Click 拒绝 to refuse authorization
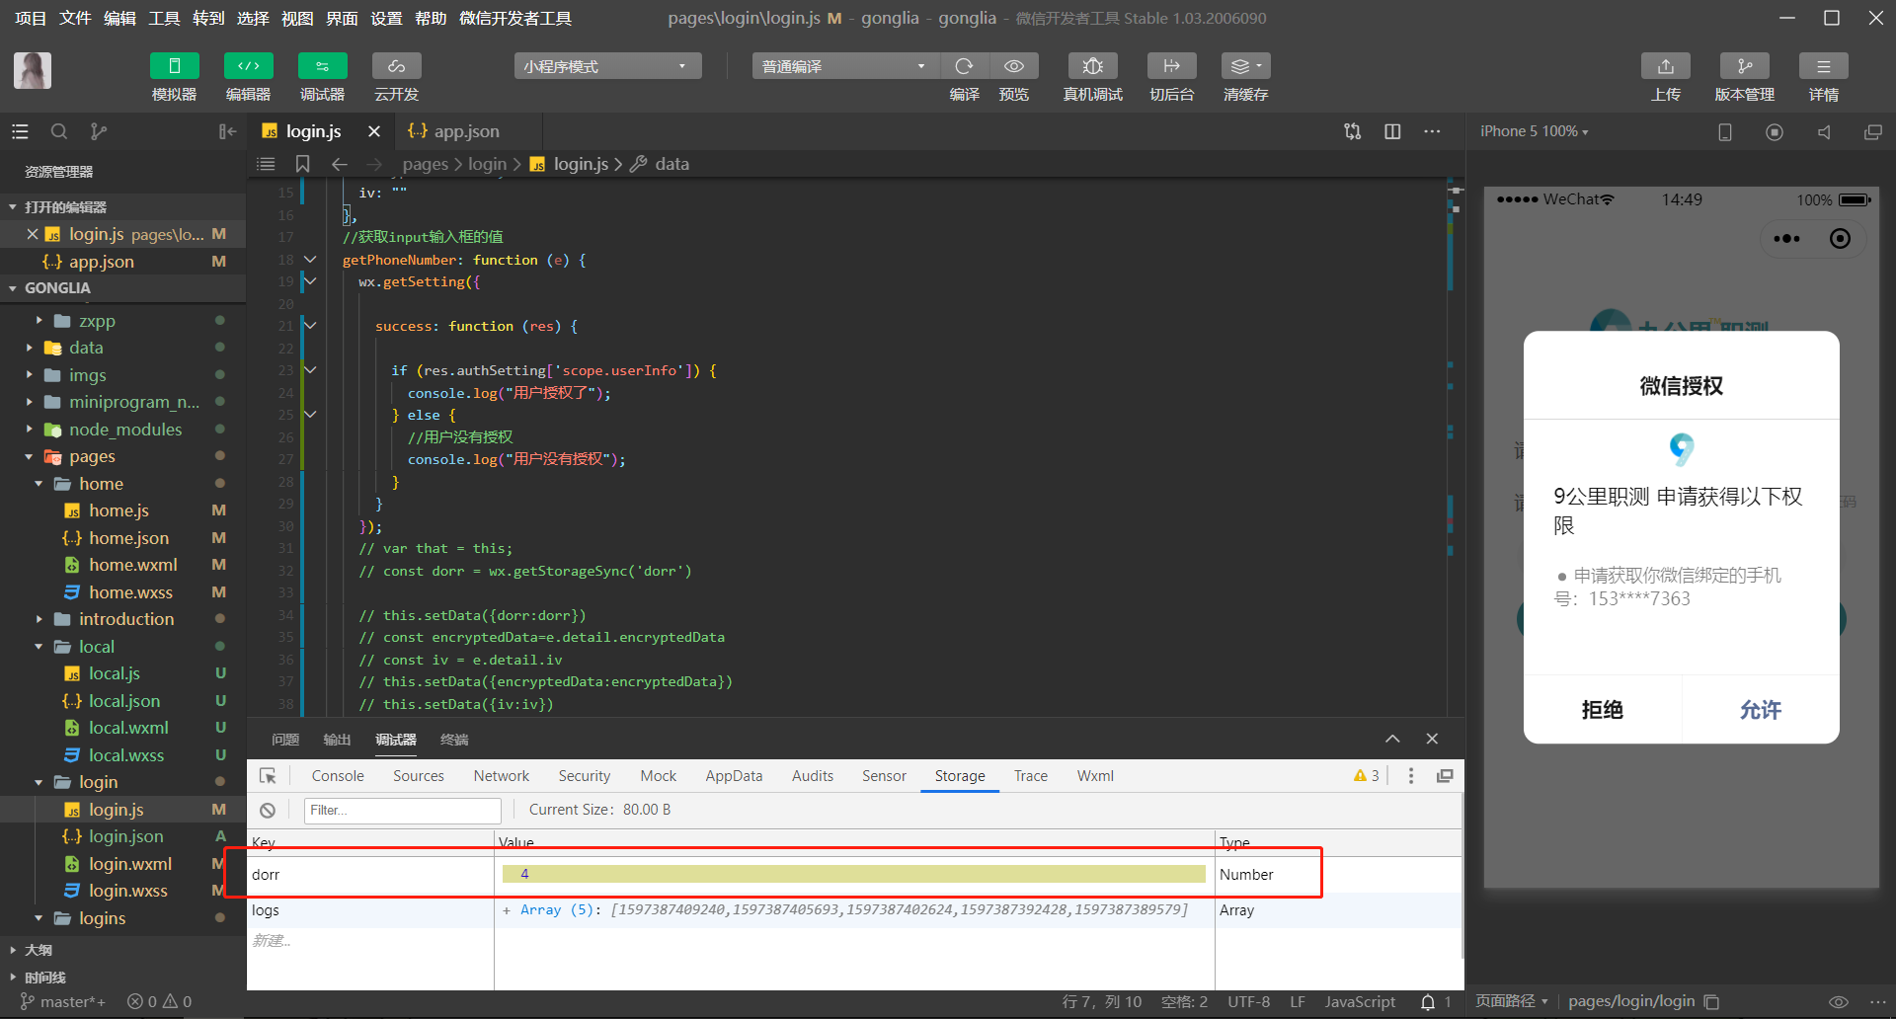Image resolution: width=1896 pixels, height=1019 pixels. 1602,710
